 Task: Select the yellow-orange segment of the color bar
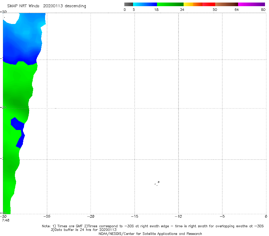pyautogui.click(x=193, y=4)
